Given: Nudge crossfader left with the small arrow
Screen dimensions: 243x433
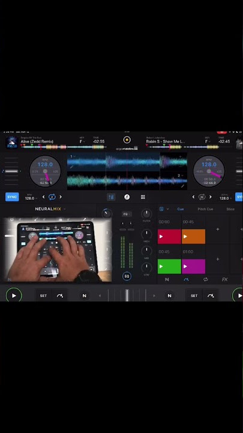Looking at the screenshot, I should click(100, 296).
